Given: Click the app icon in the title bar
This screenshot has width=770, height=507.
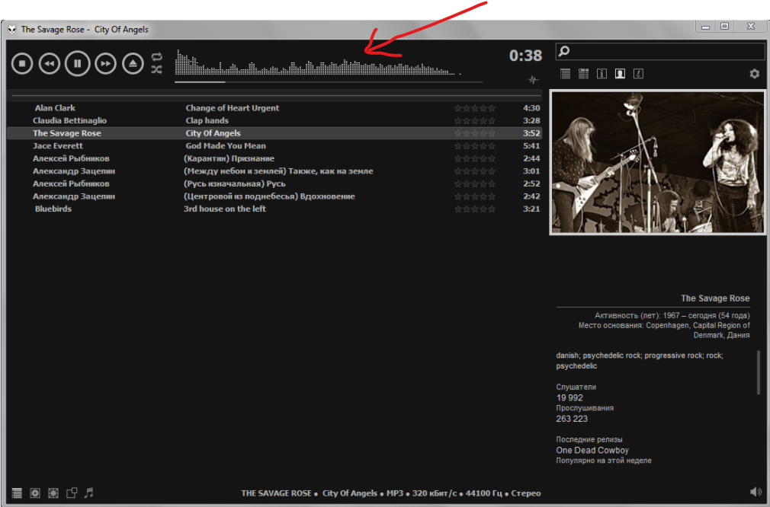Looking at the screenshot, I should coord(11,30).
